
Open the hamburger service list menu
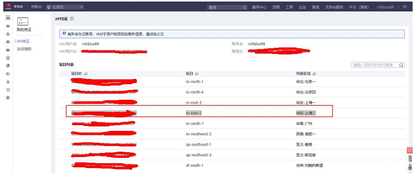click(8, 18)
